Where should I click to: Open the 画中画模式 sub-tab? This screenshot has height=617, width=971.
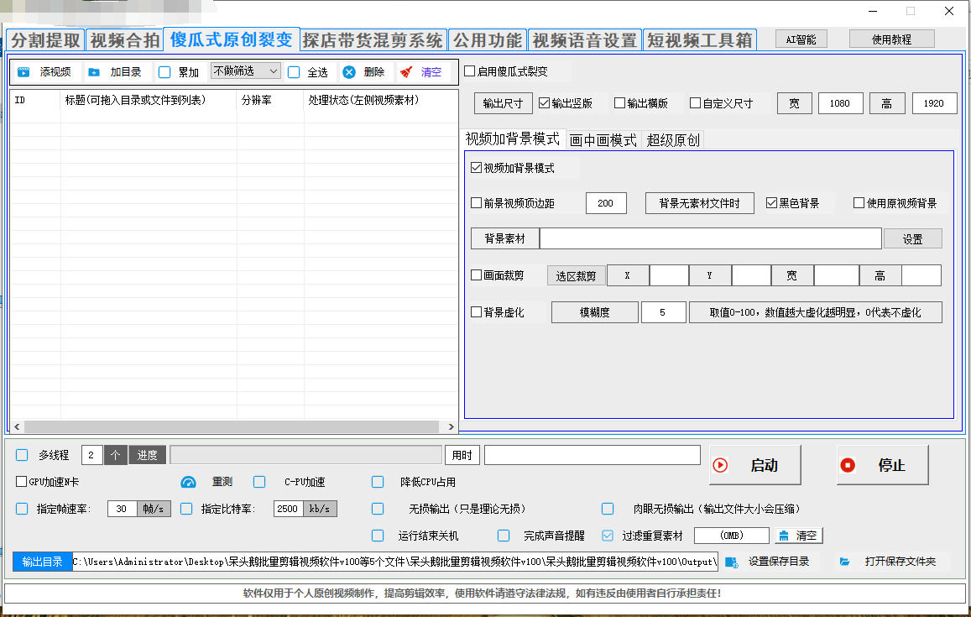tap(603, 140)
